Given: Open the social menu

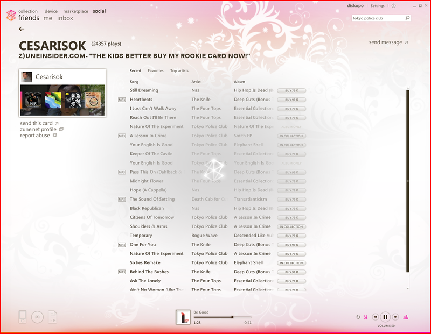Looking at the screenshot, I should coord(99,11).
